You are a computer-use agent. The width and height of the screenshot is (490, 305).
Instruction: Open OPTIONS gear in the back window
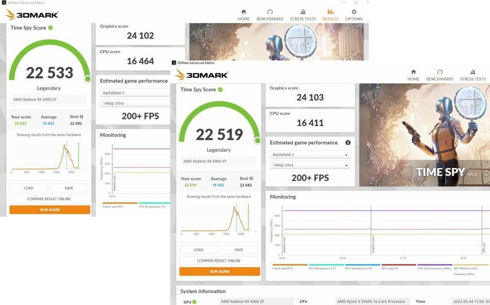354,15
